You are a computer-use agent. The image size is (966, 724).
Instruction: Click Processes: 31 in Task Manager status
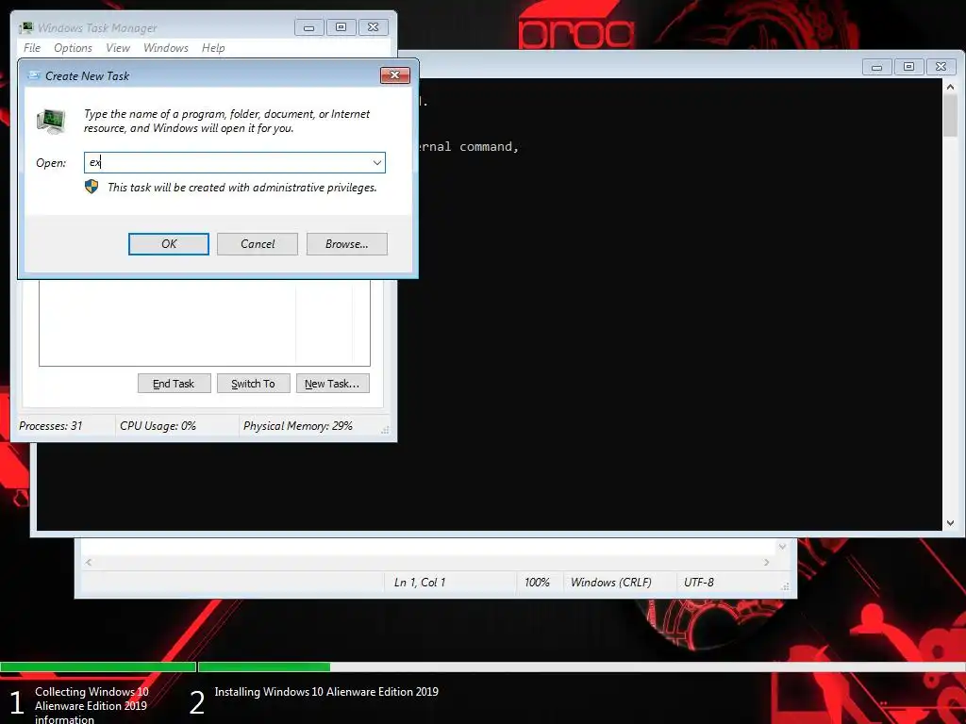(51, 425)
